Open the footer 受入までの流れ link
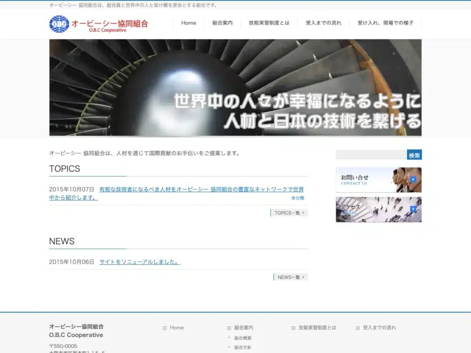471x353 pixels. pyautogui.click(x=379, y=328)
